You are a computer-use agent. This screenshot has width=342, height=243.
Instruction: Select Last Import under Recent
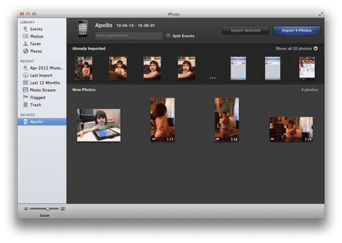tap(41, 75)
